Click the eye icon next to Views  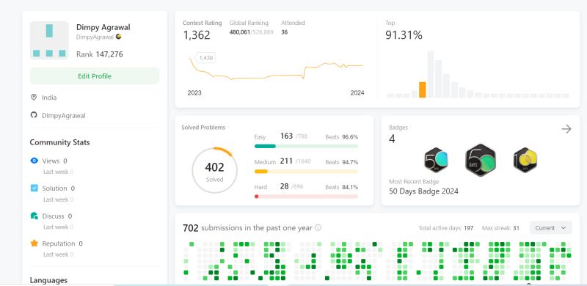click(34, 161)
